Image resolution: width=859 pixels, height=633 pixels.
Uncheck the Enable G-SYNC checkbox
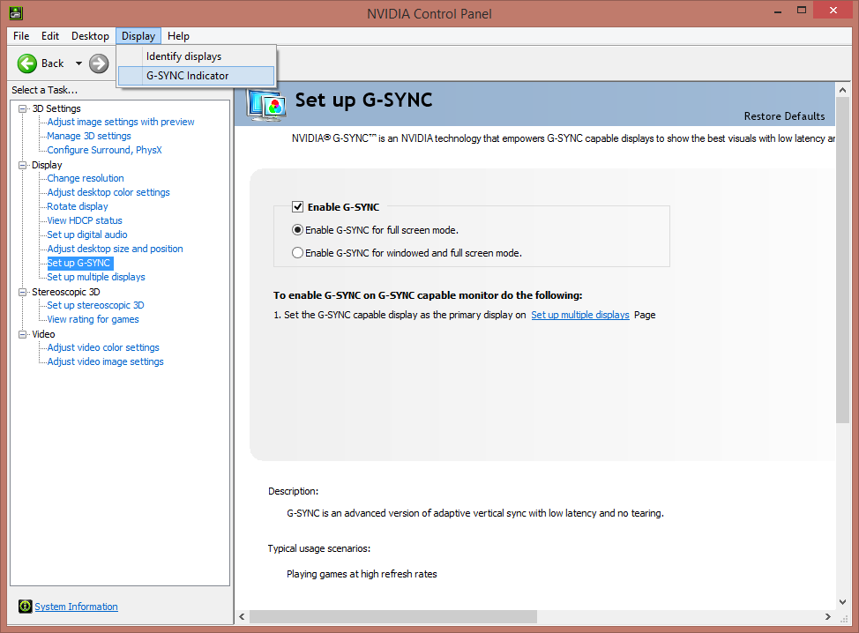[x=298, y=207]
